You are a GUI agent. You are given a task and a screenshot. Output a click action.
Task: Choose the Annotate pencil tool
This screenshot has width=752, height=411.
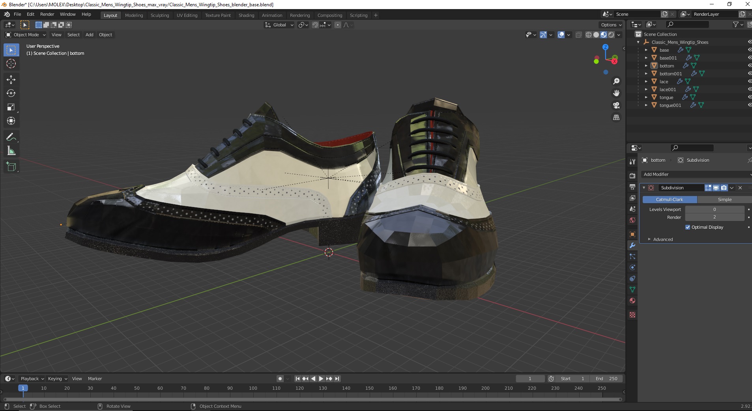click(x=11, y=137)
